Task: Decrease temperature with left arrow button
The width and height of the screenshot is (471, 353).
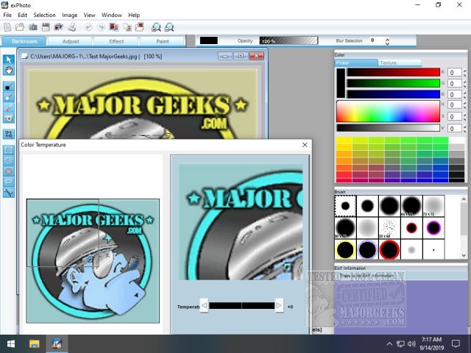Action: coord(204,306)
